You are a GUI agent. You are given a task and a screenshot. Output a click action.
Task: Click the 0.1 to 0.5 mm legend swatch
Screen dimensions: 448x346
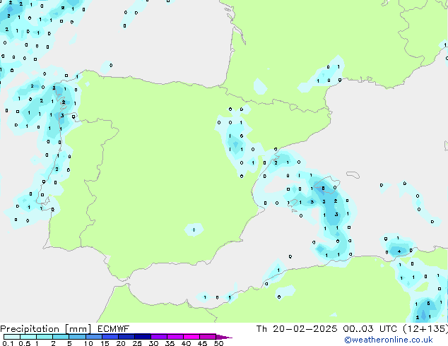point(12,337)
